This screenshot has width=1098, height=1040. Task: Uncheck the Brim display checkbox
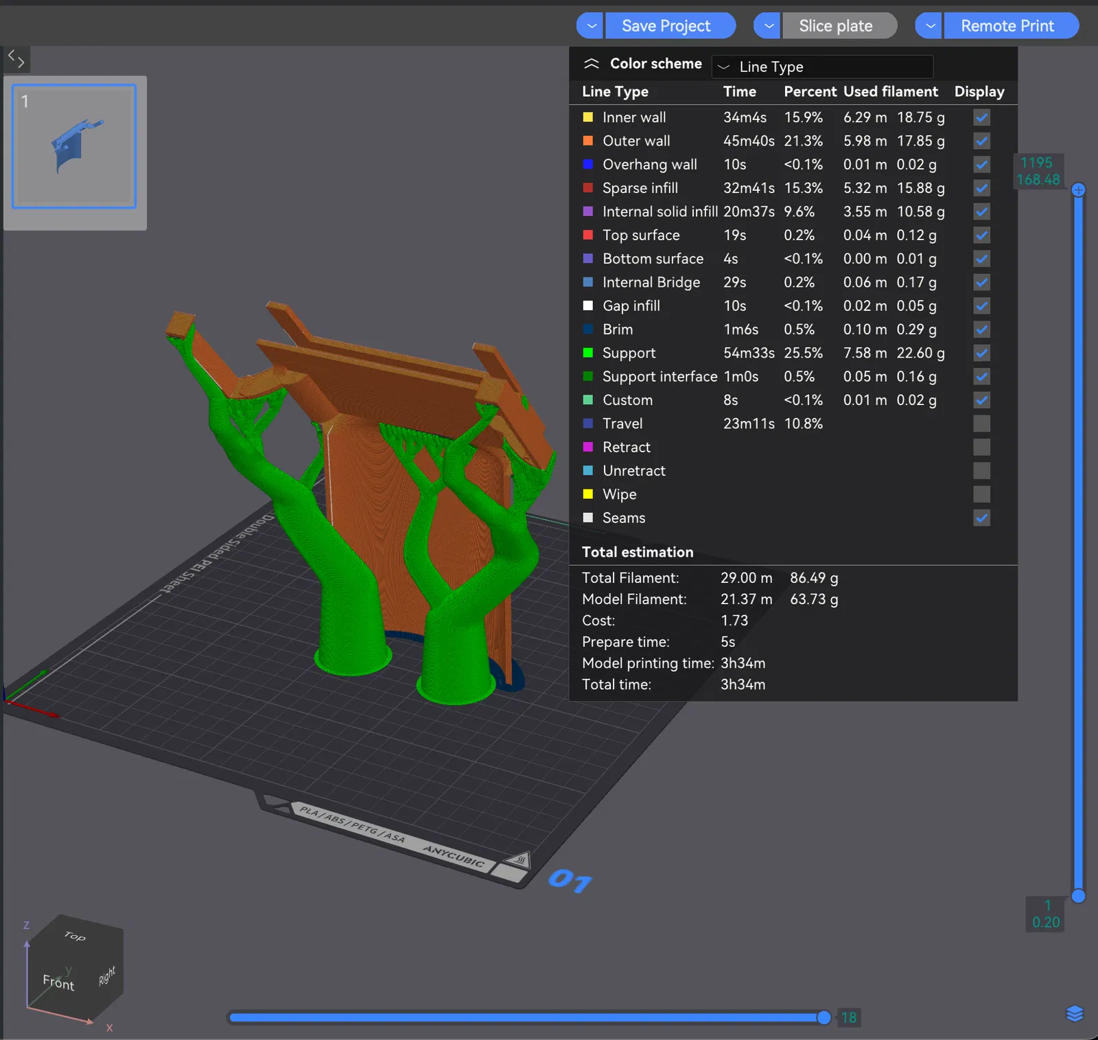click(982, 330)
